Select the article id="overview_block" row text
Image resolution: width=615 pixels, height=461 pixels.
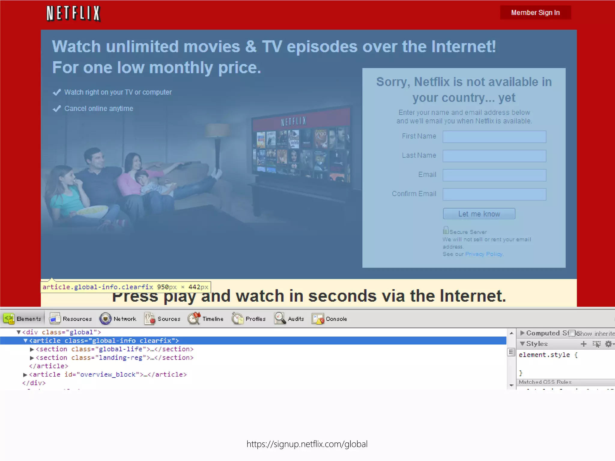pyautogui.click(x=108, y=375)
